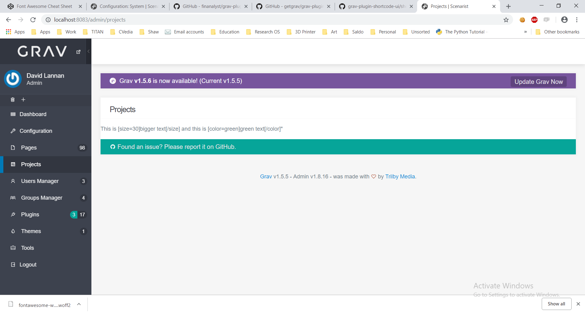Image resolution: width=585 pixels, height=313 pixels.
Task: Click the Themes droplet icon
Action: point(13,231)
